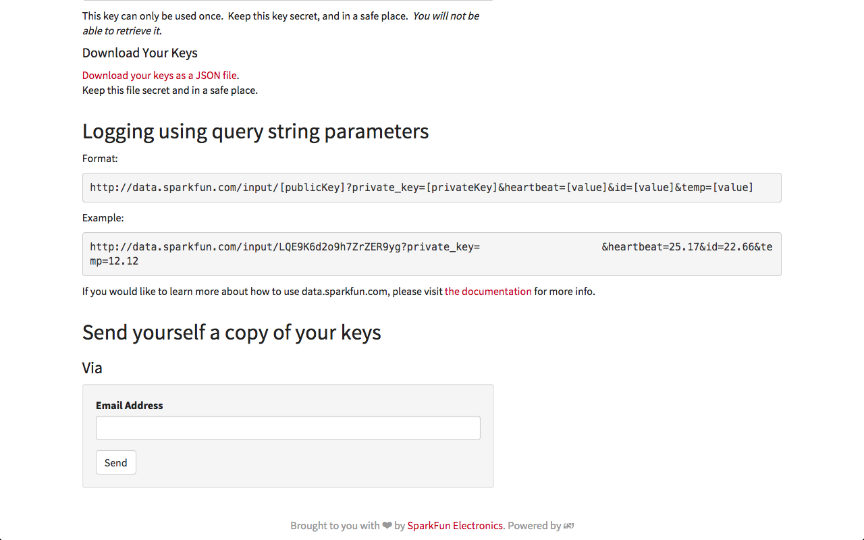
Task: Click the Format URL code block
Action: tap(431, 188)
